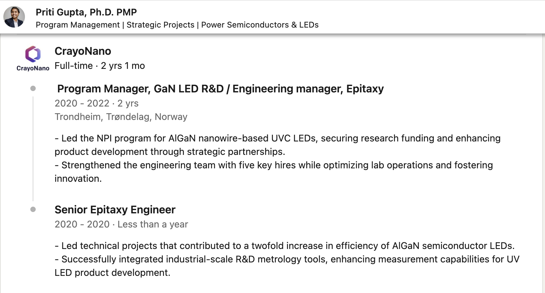Open the Program Manager, GaN LED R&D title

coord(220,89)
